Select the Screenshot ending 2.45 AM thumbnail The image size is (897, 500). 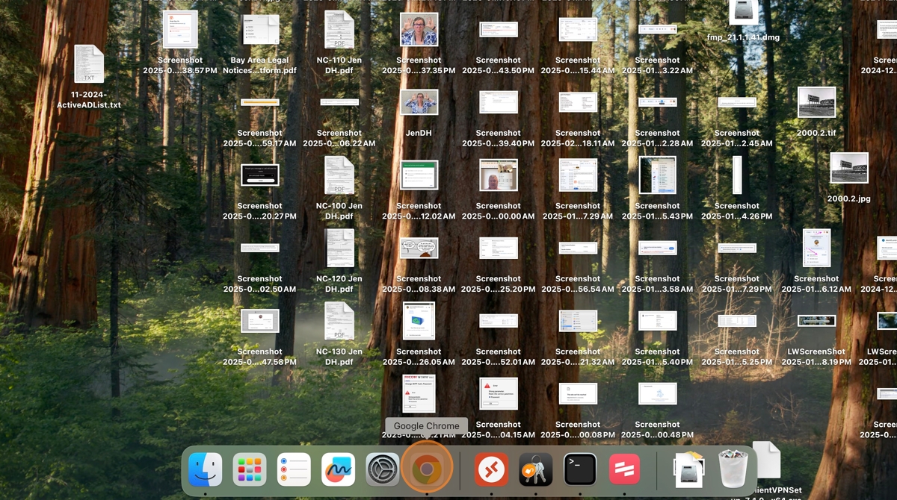[x=737, y=102]
